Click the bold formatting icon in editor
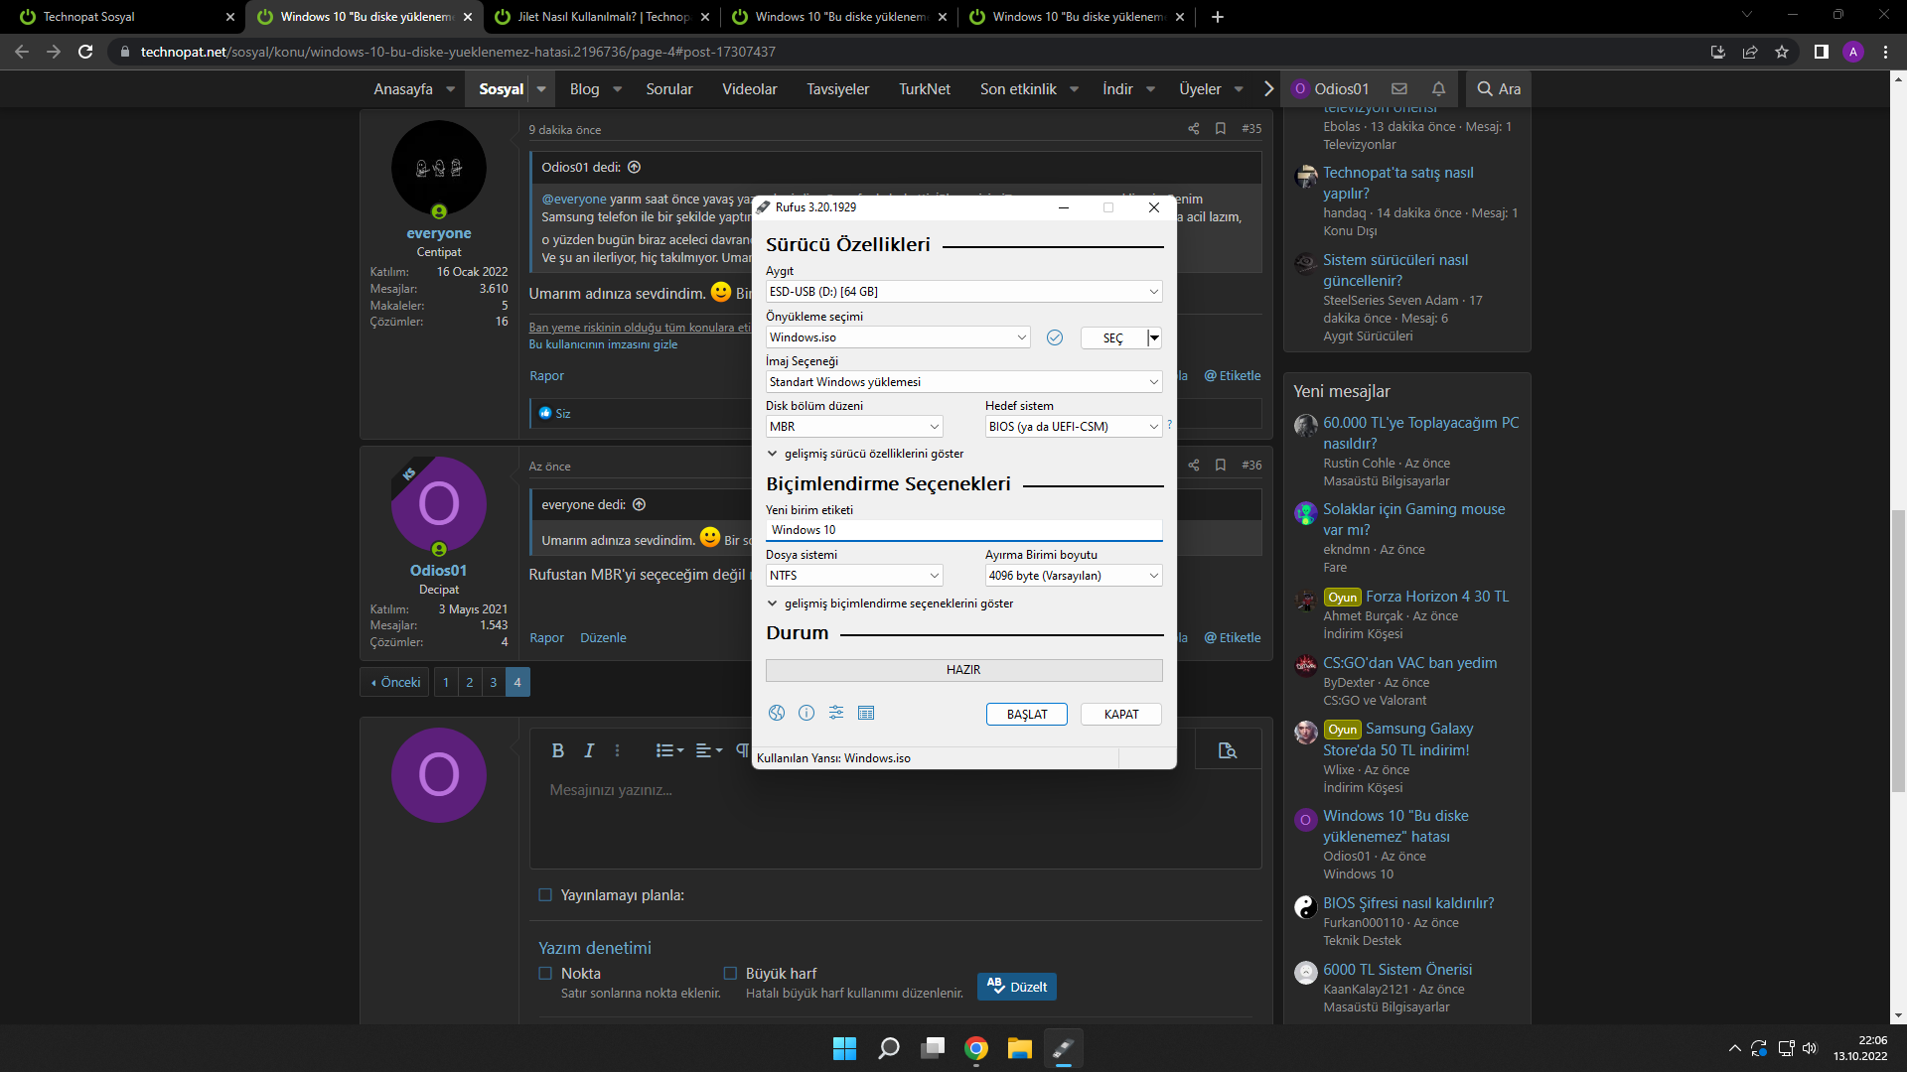The height and width of the screenshot is (1072, 1907). (x=557, y=750)
